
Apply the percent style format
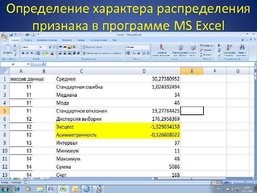[134, 53]
